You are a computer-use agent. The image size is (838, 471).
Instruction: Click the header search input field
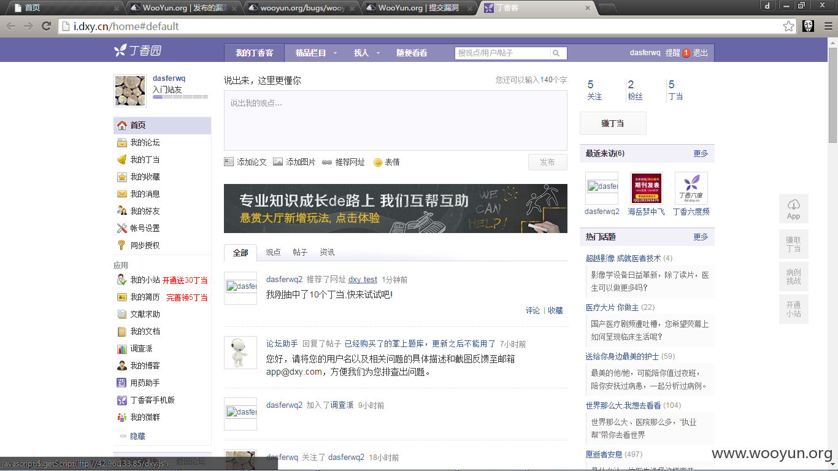click(x=503, y=53)
